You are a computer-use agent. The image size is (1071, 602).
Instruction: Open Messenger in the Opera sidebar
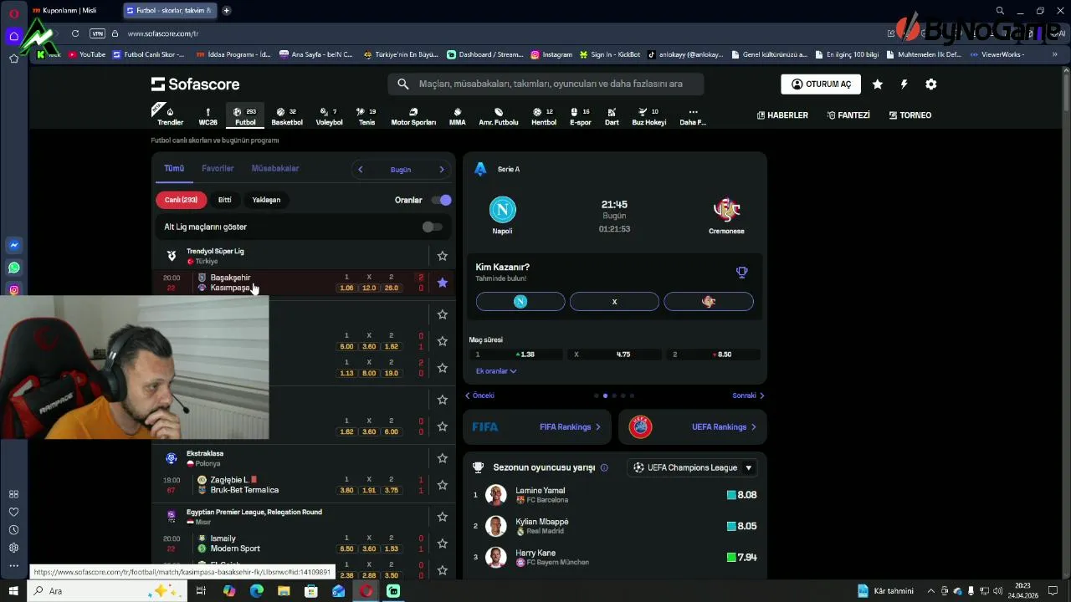[x=13, y=245]
